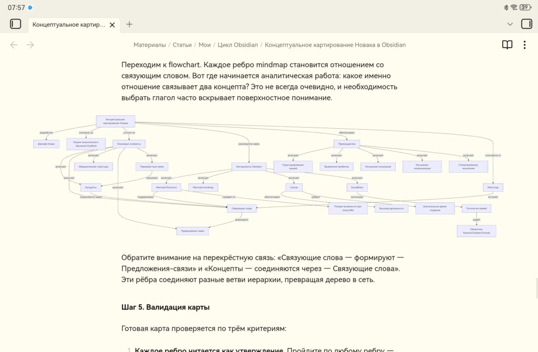Click the Предложения-связи diagram node

192,231
